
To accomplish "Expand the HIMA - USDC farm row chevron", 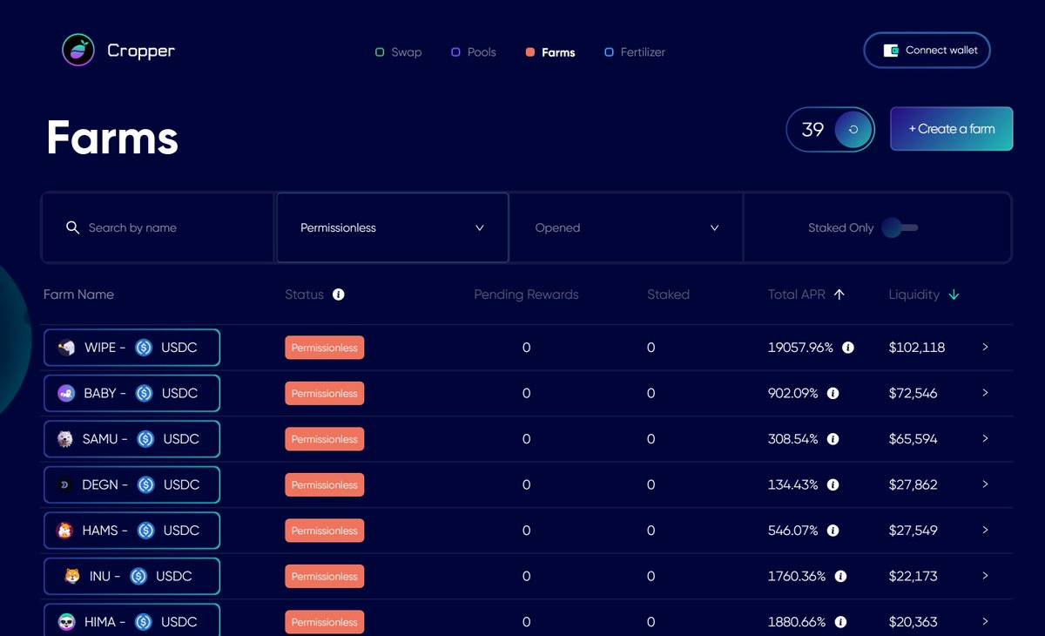I will pos(985,621).
